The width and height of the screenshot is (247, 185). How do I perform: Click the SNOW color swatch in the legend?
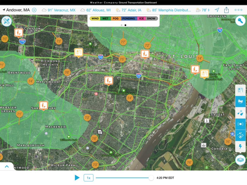[152, 19]
